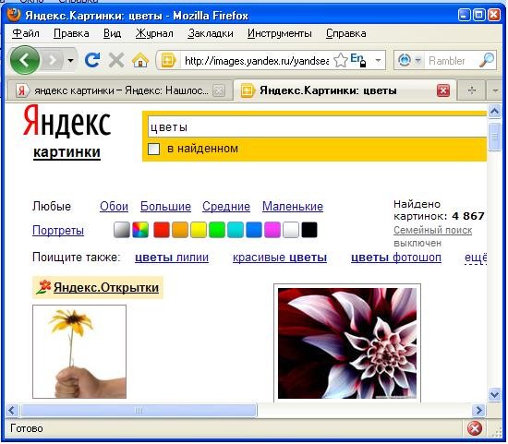This screenshot has height=444, width=508.
Task: Open the Яндекс.Открытки link
Action: coord(106,287)
